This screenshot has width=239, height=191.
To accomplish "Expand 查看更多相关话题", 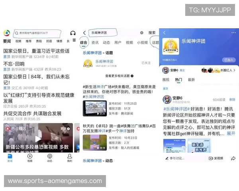I will 119,76.
